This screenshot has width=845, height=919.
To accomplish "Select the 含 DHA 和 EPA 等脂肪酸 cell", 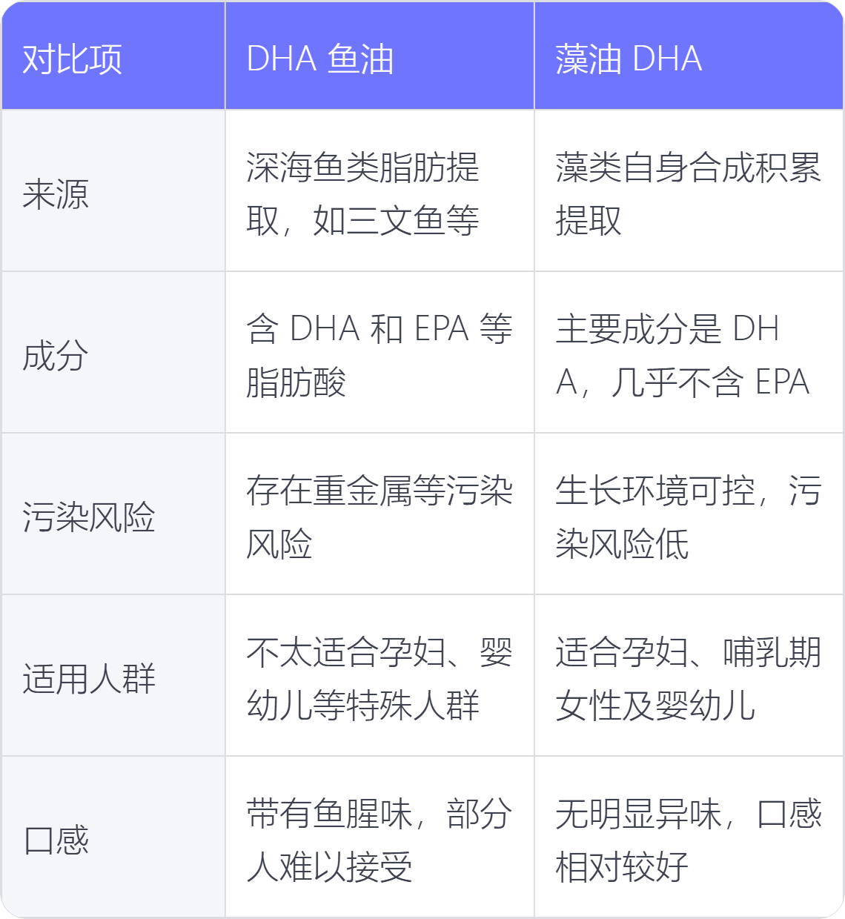I will tap(380, 353).
